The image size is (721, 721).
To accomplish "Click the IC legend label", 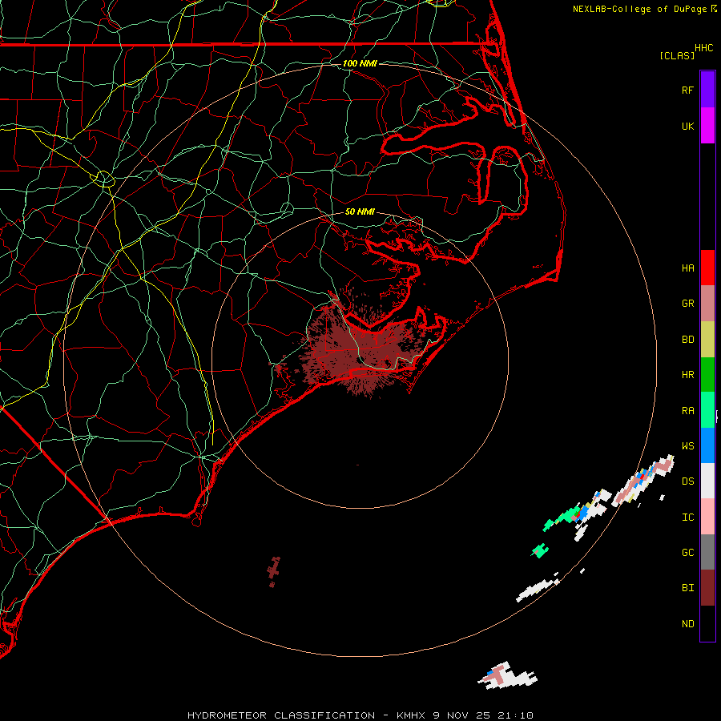I will pyautogui.click(x=687, y=518).
